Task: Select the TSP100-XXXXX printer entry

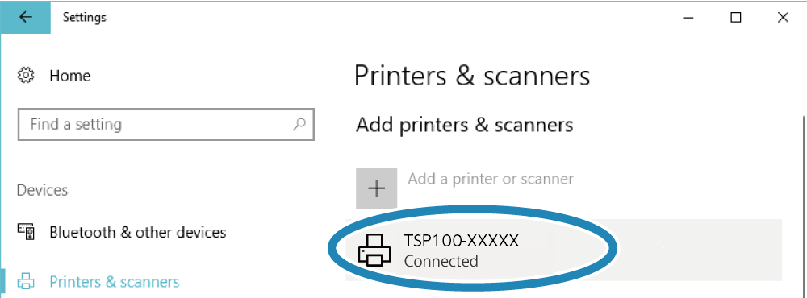Action: click(x=564, y=250)
